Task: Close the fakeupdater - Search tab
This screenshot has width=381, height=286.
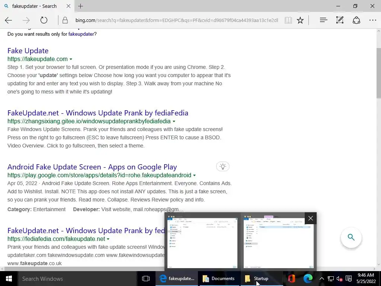Action: [x=68, y=6]
